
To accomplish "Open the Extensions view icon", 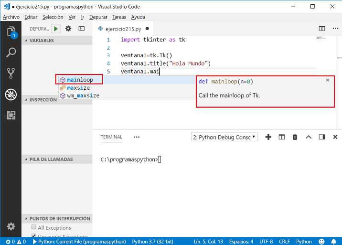I will coord(11,115).
